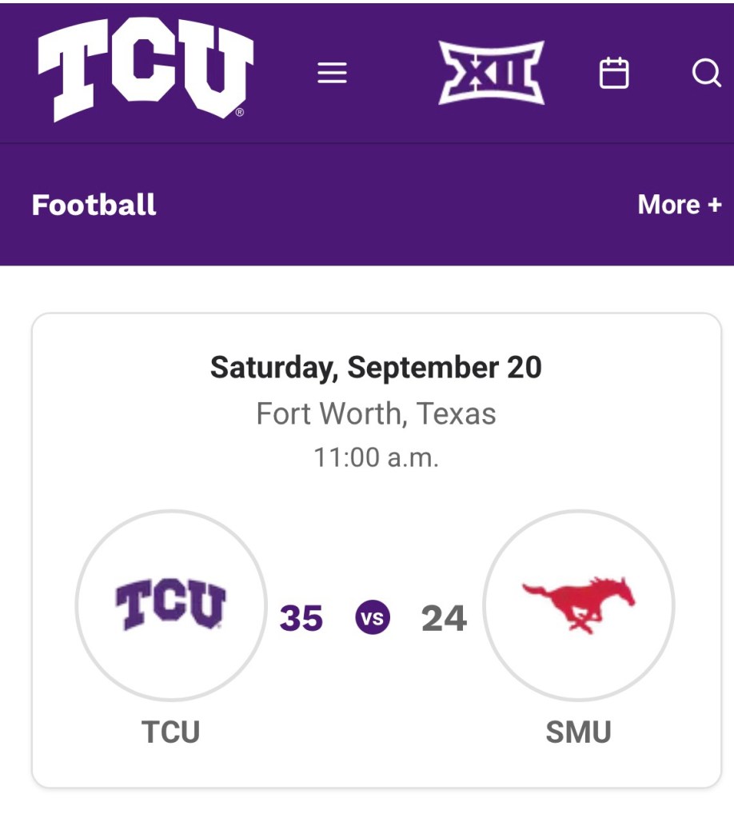Select the Football section title
Viewport: 734px width, 818px height.
click(x=94, y=205)
